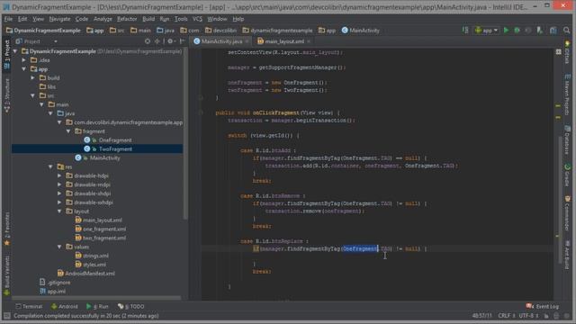Toggle the TODO tool window
The image size is (576, 324).
[x=131, y=306]
